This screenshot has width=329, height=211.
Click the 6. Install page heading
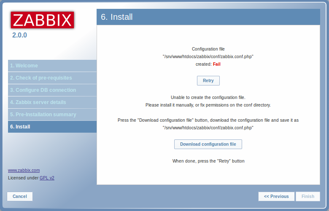(x=117, y=17)
